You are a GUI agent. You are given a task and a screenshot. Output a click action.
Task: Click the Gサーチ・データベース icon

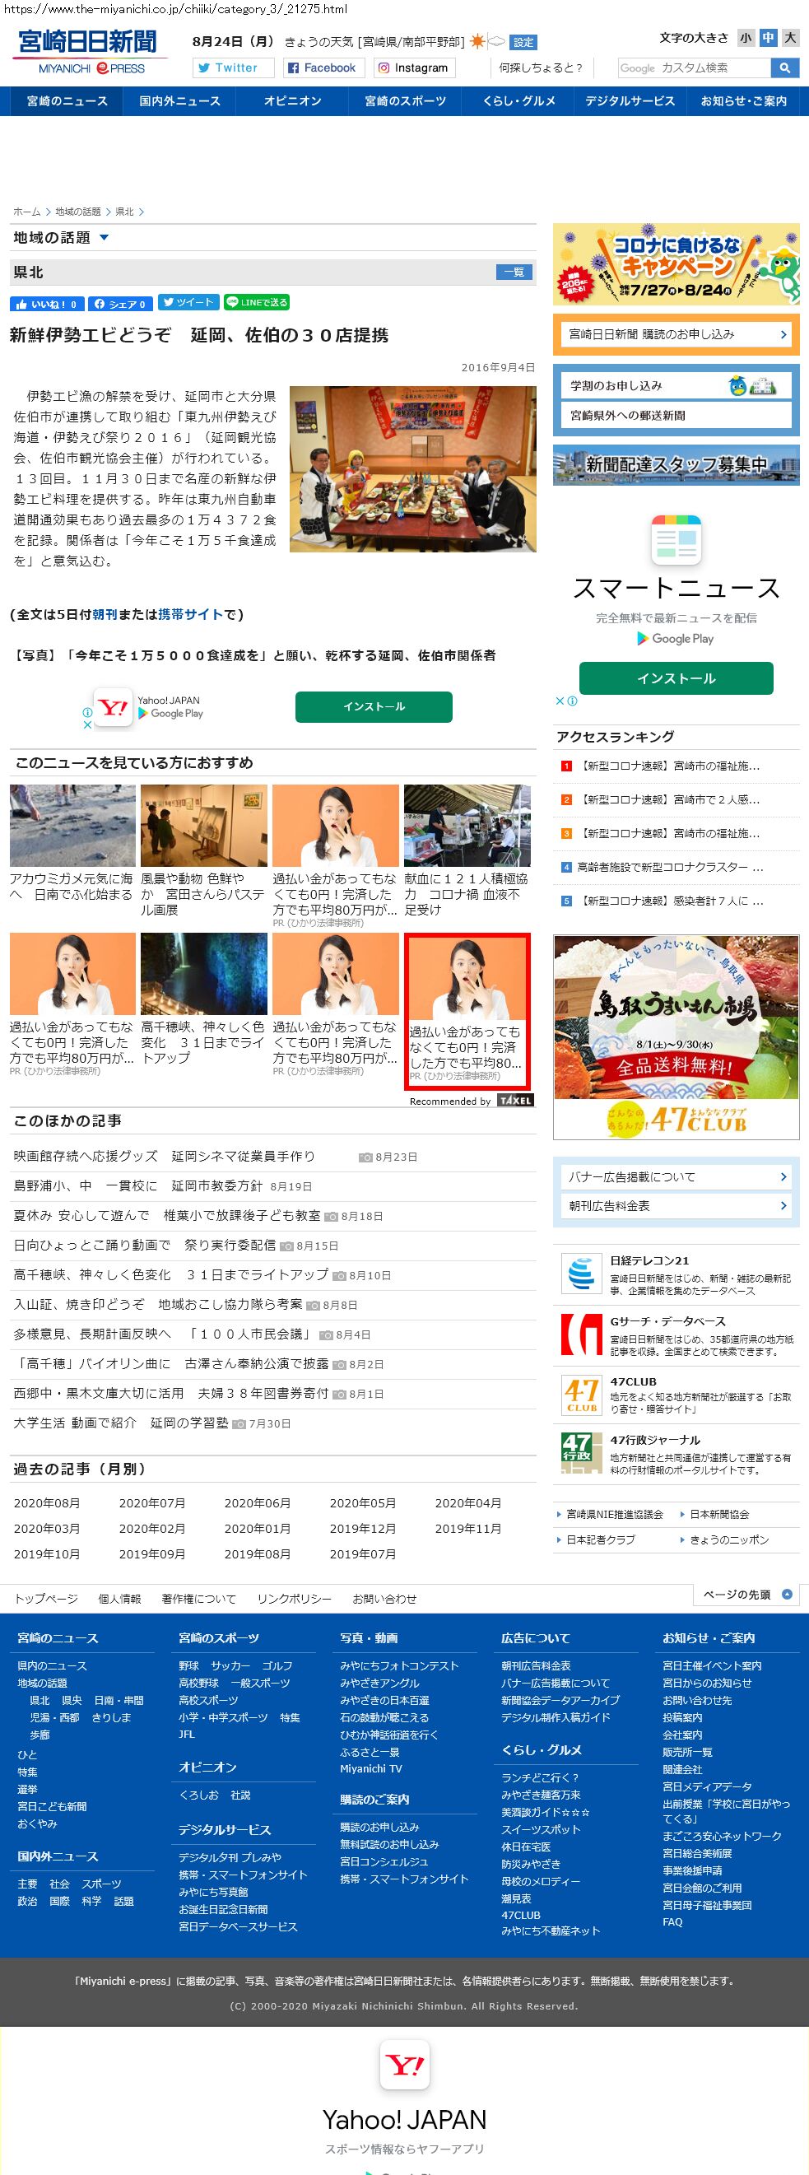pyautogui.click(x=581, y=1335)
